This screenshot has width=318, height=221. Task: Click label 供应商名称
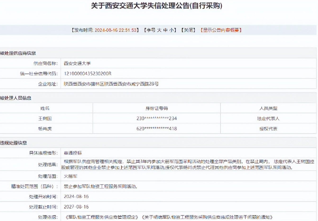click(46, 63)
